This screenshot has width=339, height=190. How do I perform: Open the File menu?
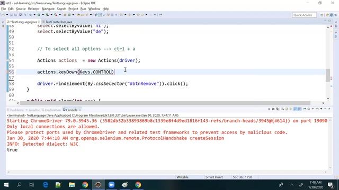(x=4, y=9)
